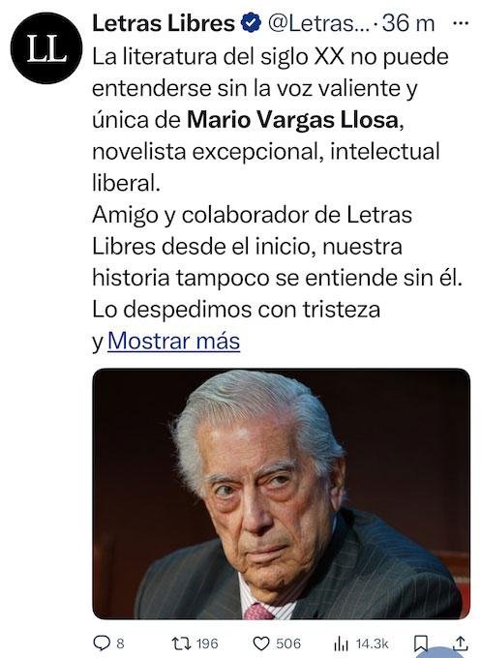Click the blue verified badge

point(251,23)
